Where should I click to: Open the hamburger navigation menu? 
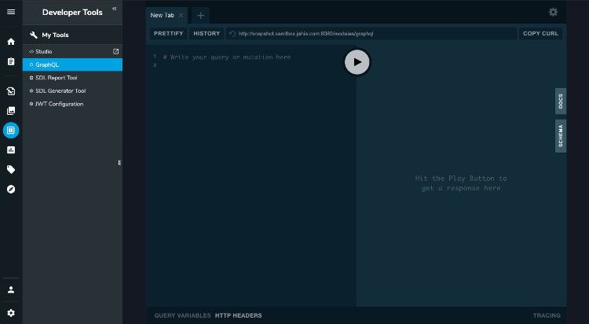pos(11,12)
